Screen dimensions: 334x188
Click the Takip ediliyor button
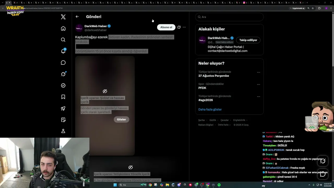tap(248, 40)
